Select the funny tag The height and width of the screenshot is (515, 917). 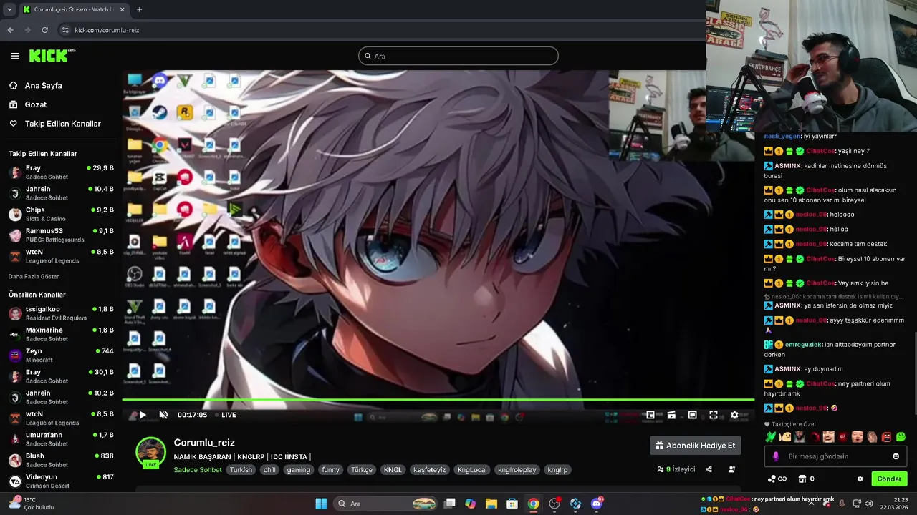[331, 470]
